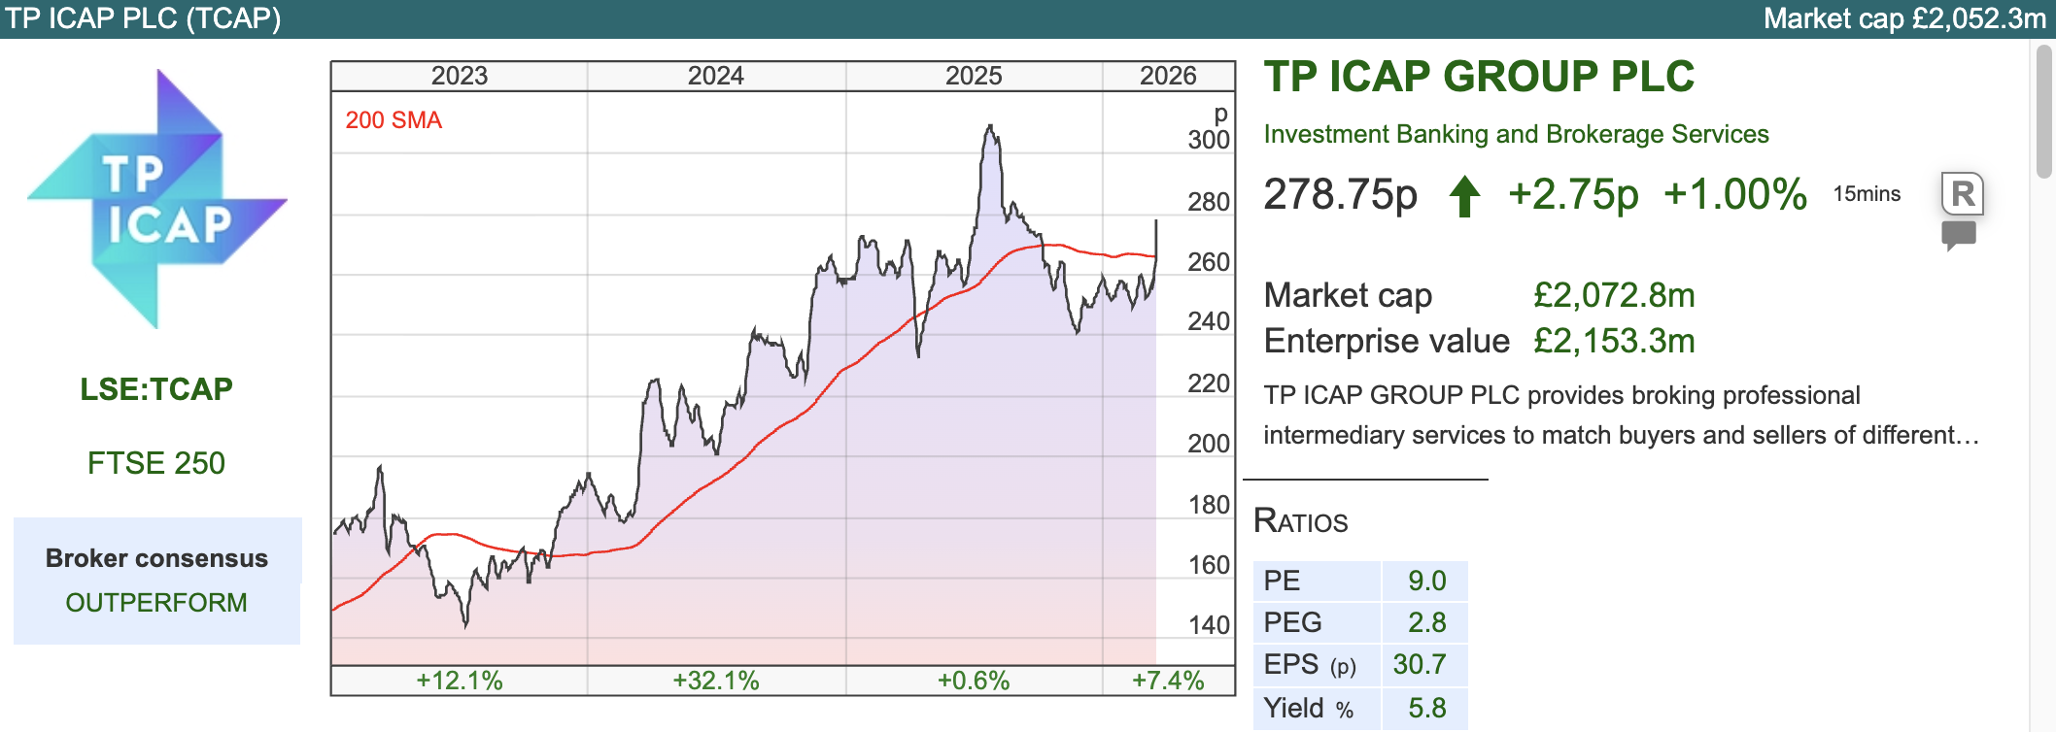Click the Broker consensus OUTPERFORM box
Screen dimensions: 2056x732
click(x=156, y=581)
